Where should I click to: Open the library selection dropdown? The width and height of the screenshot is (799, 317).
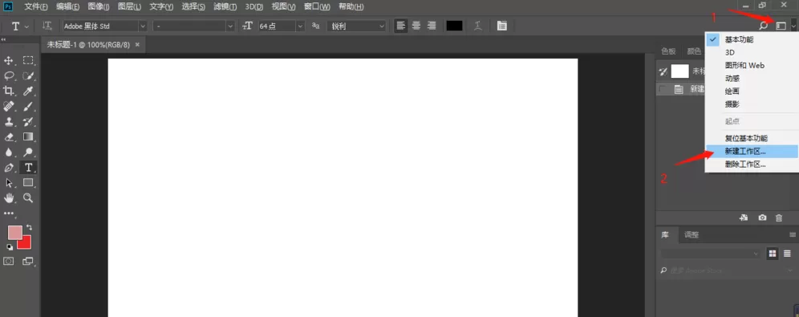[x=710, y=254]
